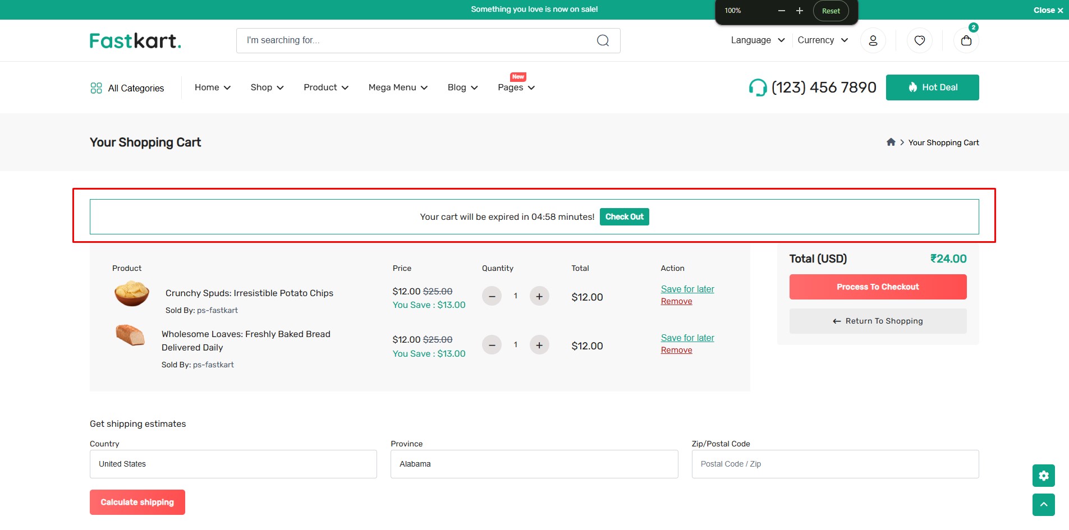The image size is (1069, 530).
Task: Click the home breadcrumb icon
Action: [891, 142]
